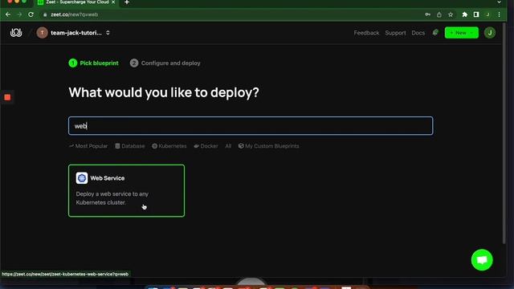
Task: Click the team avatar circle
Action: point(42,33)
